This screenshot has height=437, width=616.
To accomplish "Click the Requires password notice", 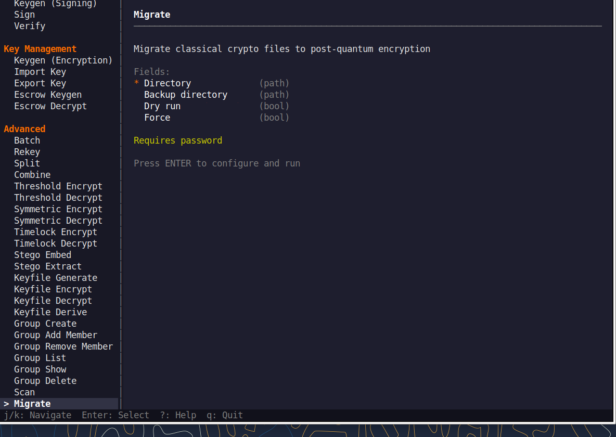I will tap(178, 140).
